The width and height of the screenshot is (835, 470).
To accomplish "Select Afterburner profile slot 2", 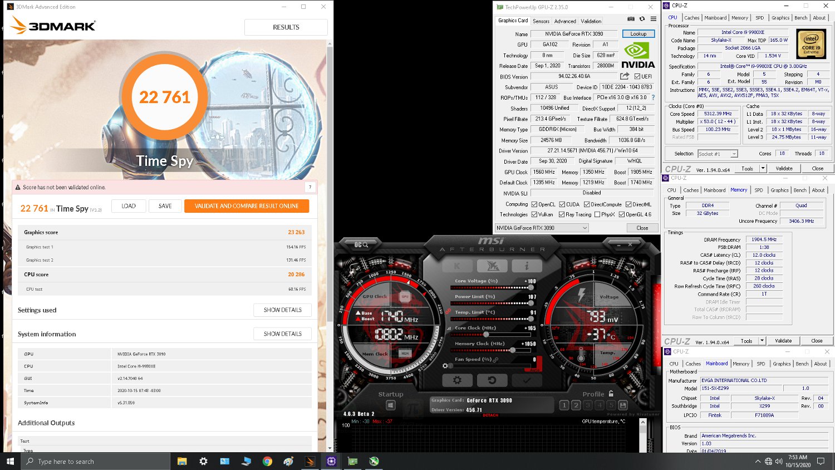I will (x=576, y=405).
